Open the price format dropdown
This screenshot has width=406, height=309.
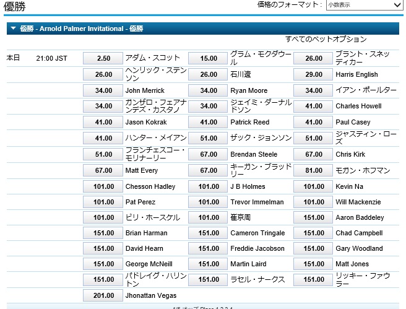(x=365, y=5)
